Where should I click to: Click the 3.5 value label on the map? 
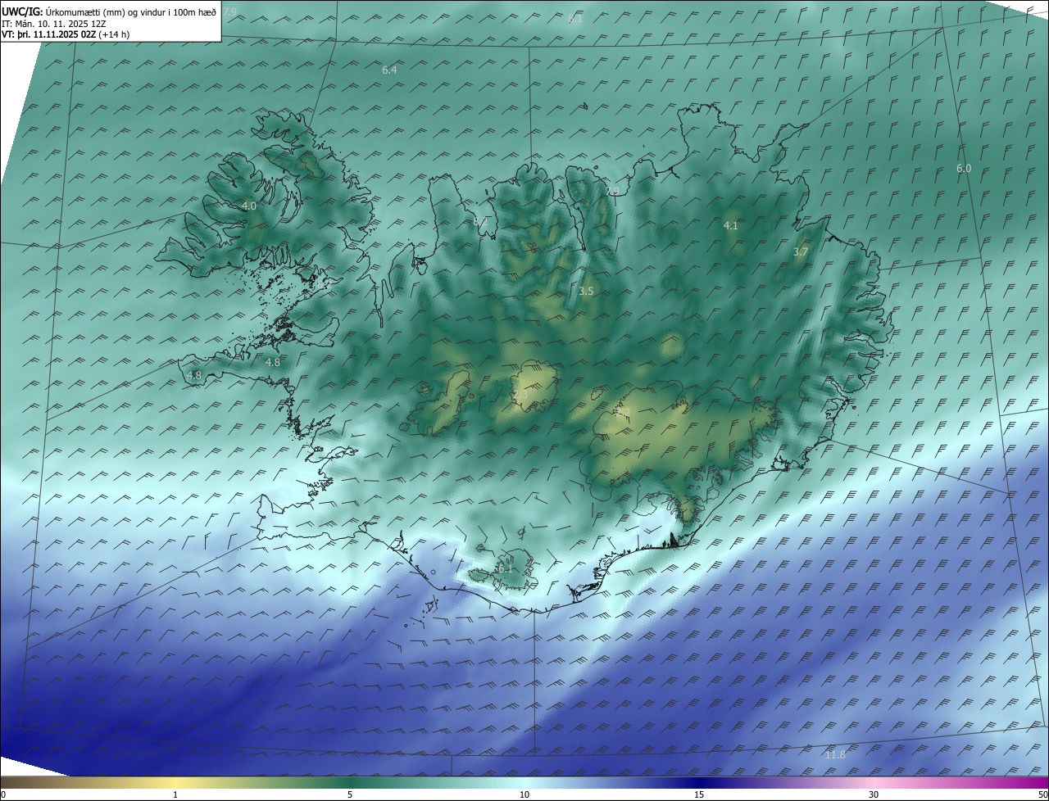(586, 291)
